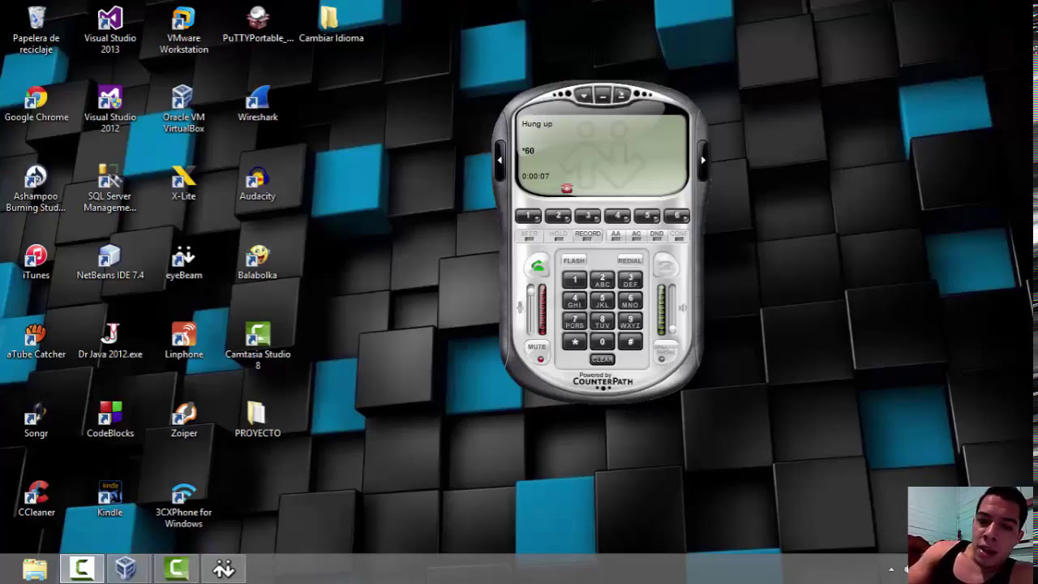Click the green dial call button

point(538,266)
